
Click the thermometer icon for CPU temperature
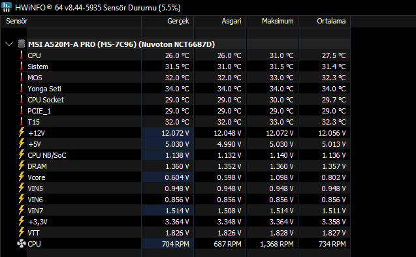tap(22, 55)
